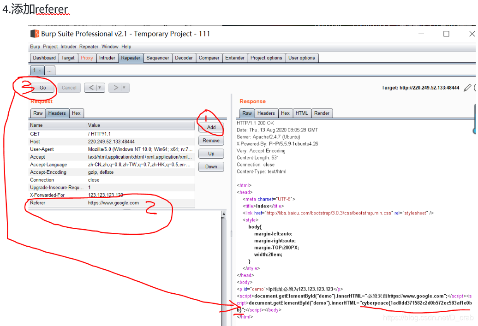Click the Target URL text
The height and width of the screenshot is (326, 478).
[420, 88]
